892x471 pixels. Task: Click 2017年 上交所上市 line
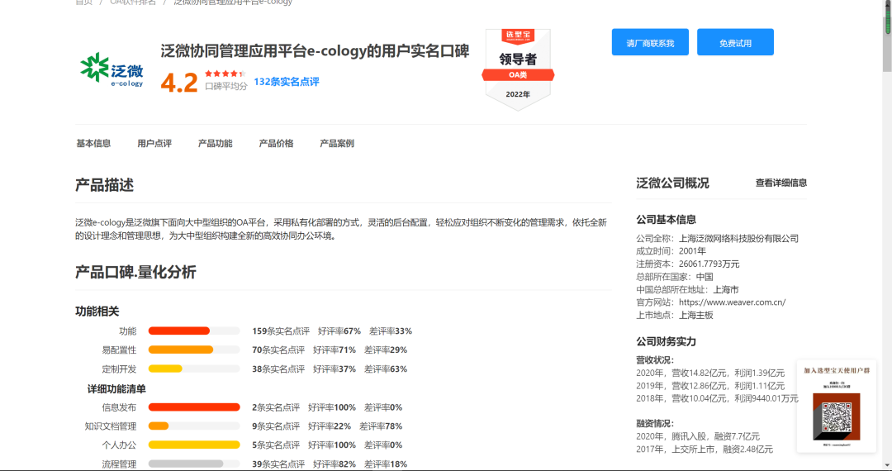point(705,450)
